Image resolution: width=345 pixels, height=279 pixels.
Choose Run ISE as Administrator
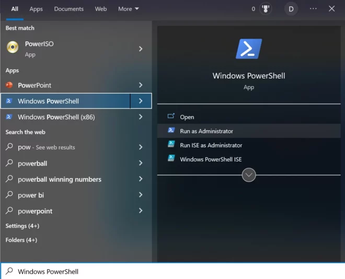point(249,145)
